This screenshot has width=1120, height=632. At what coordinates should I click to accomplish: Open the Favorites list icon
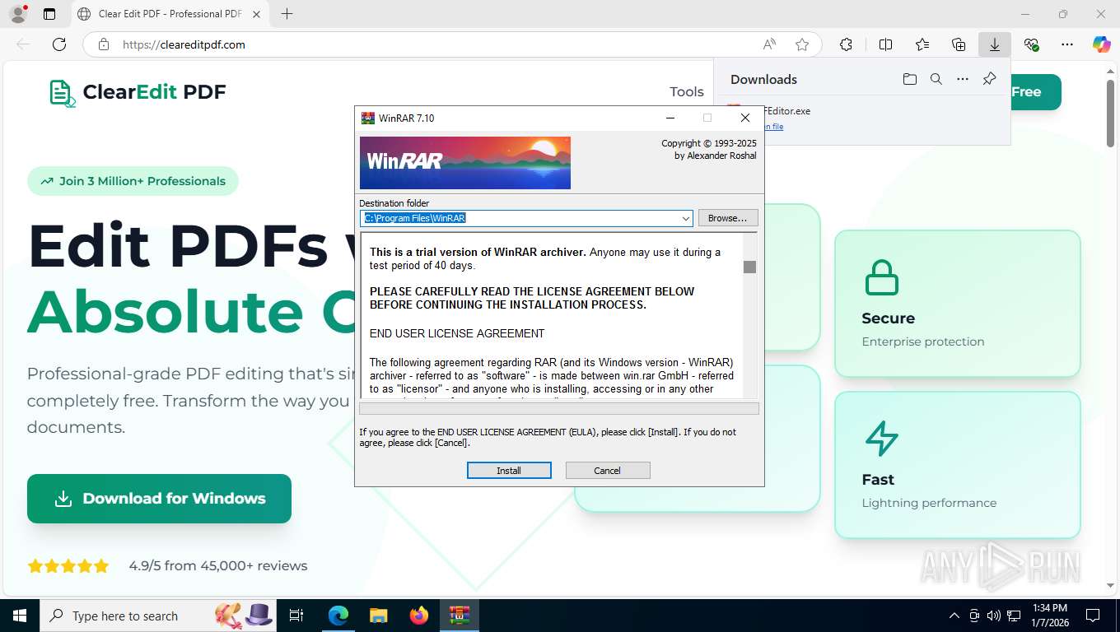pyautogui.click(x=922, y=44)
